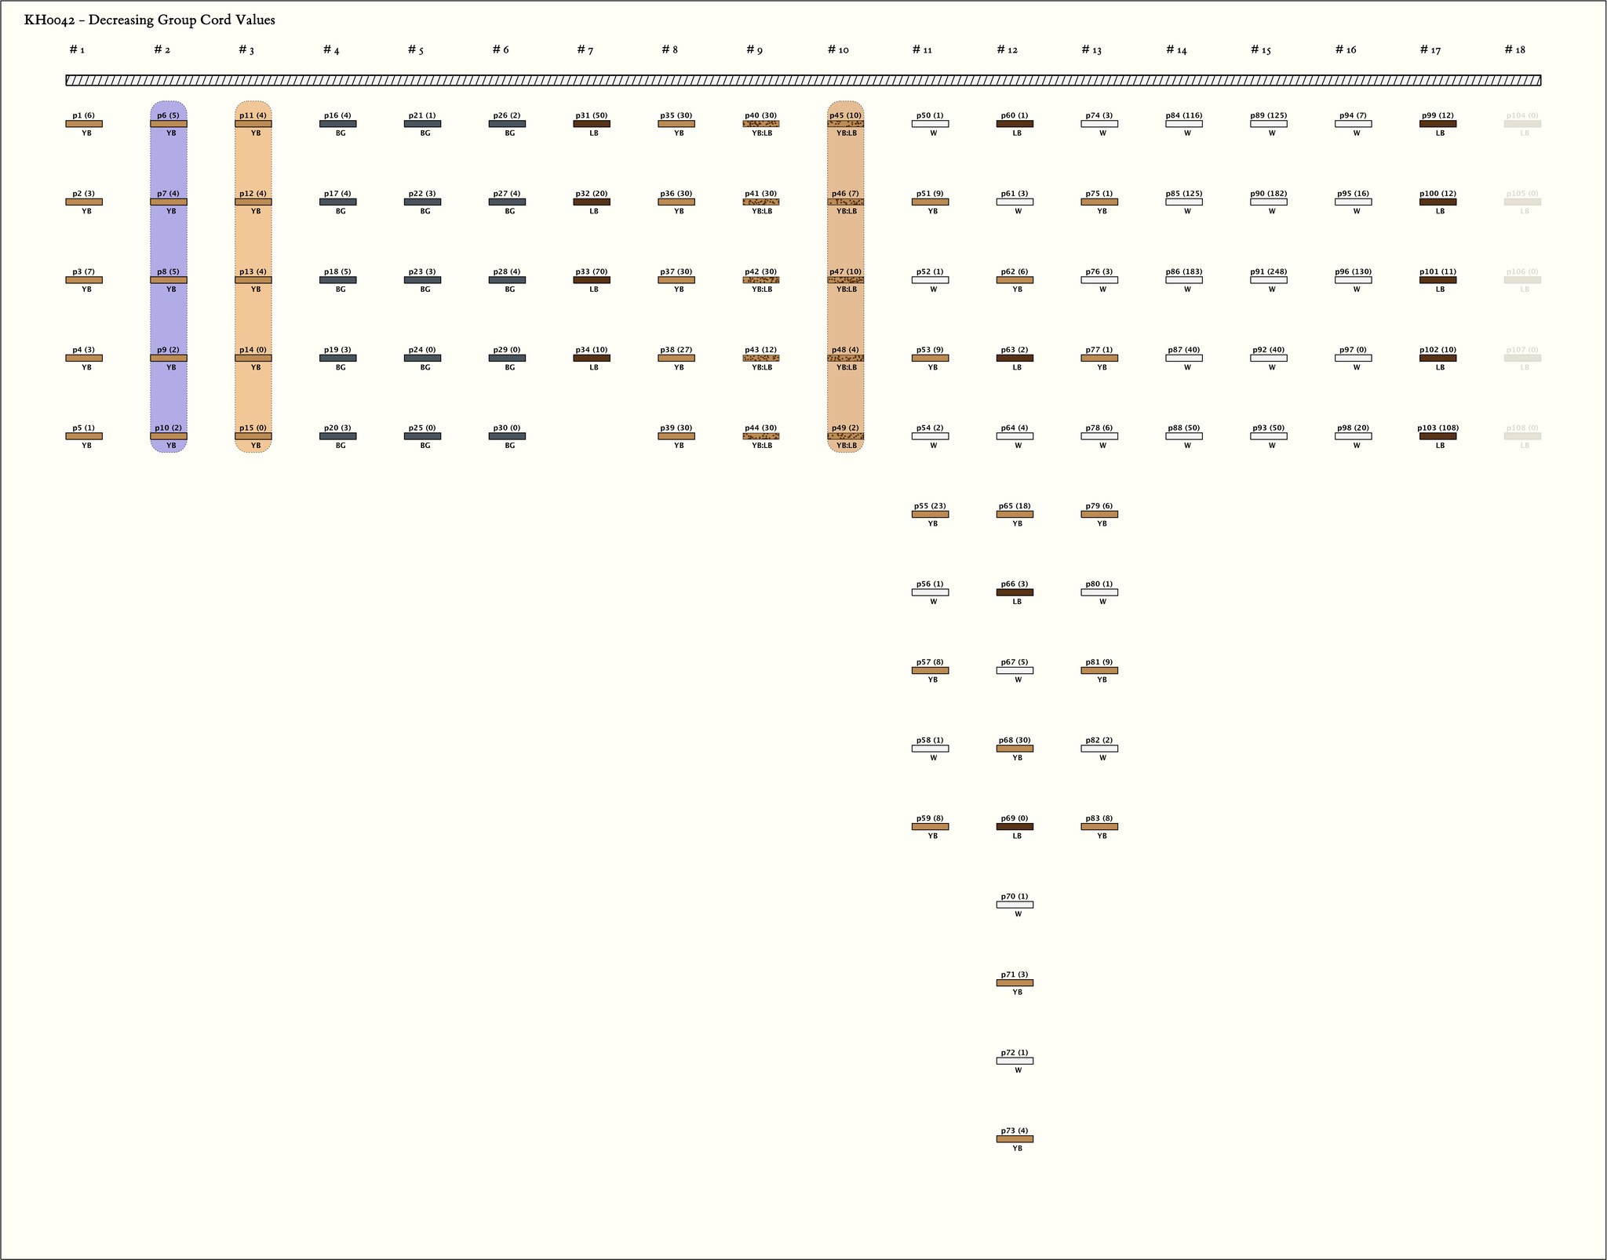Select the faded p104 (0) cord
Image resolution: width=1607 pixels, height=1260 pixels.
tap(1522, 124)
